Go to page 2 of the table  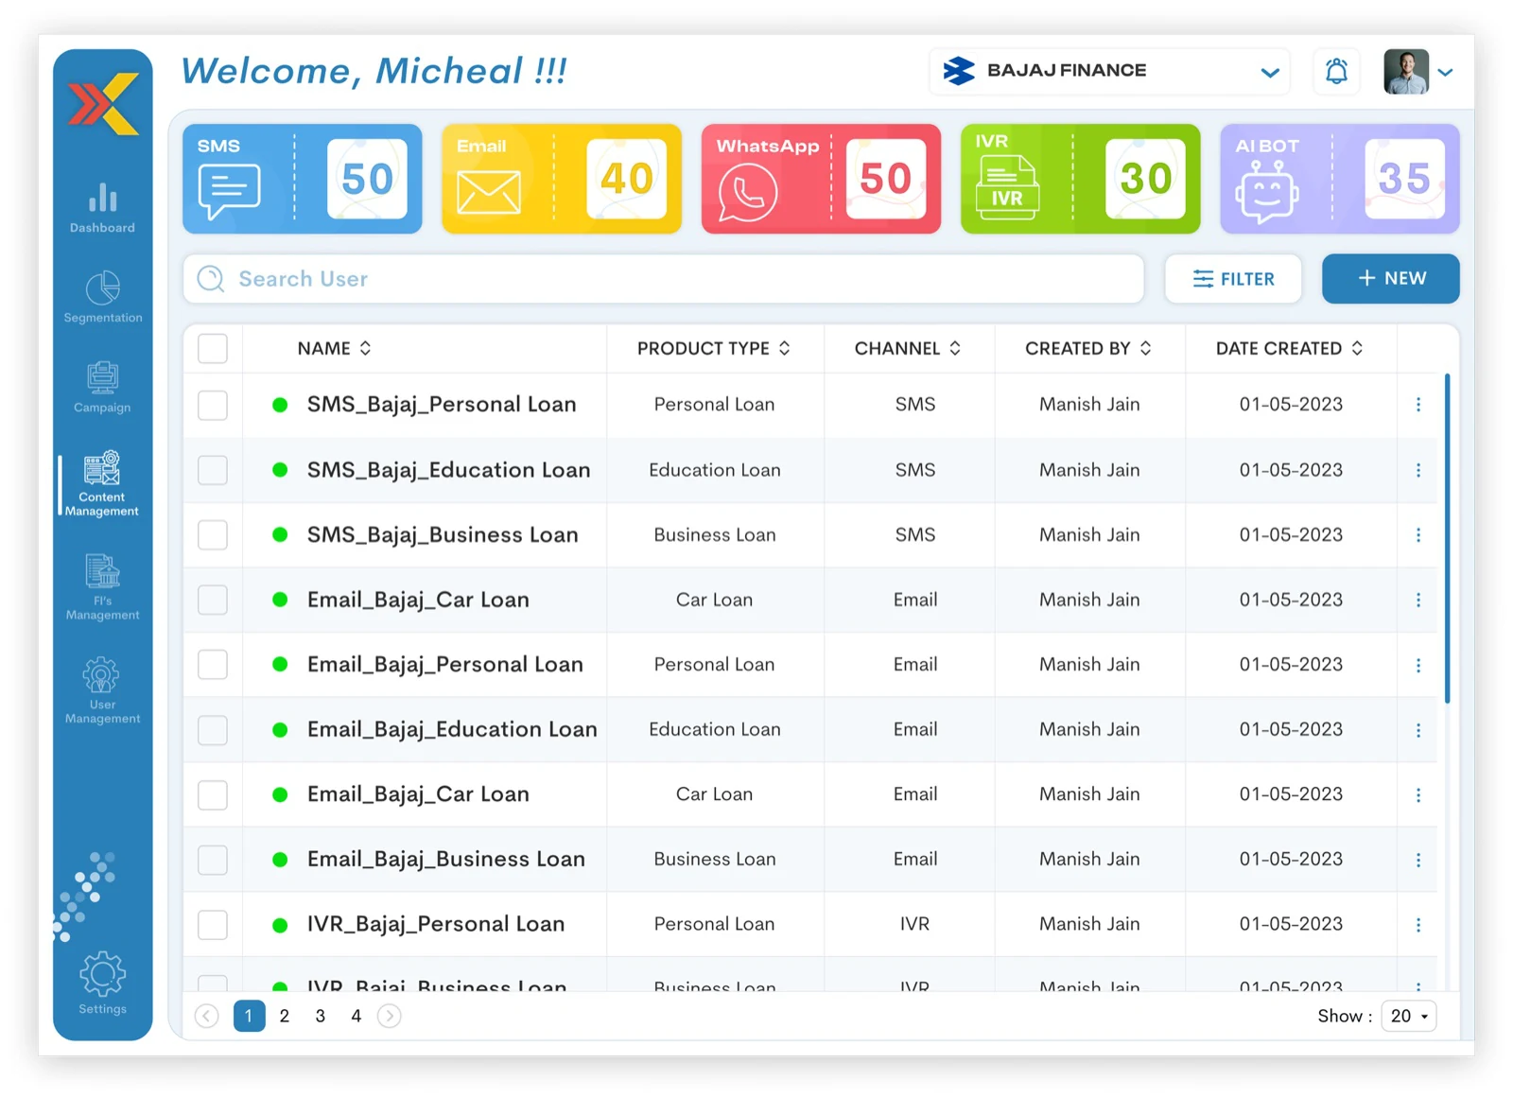click(285, 1016)
